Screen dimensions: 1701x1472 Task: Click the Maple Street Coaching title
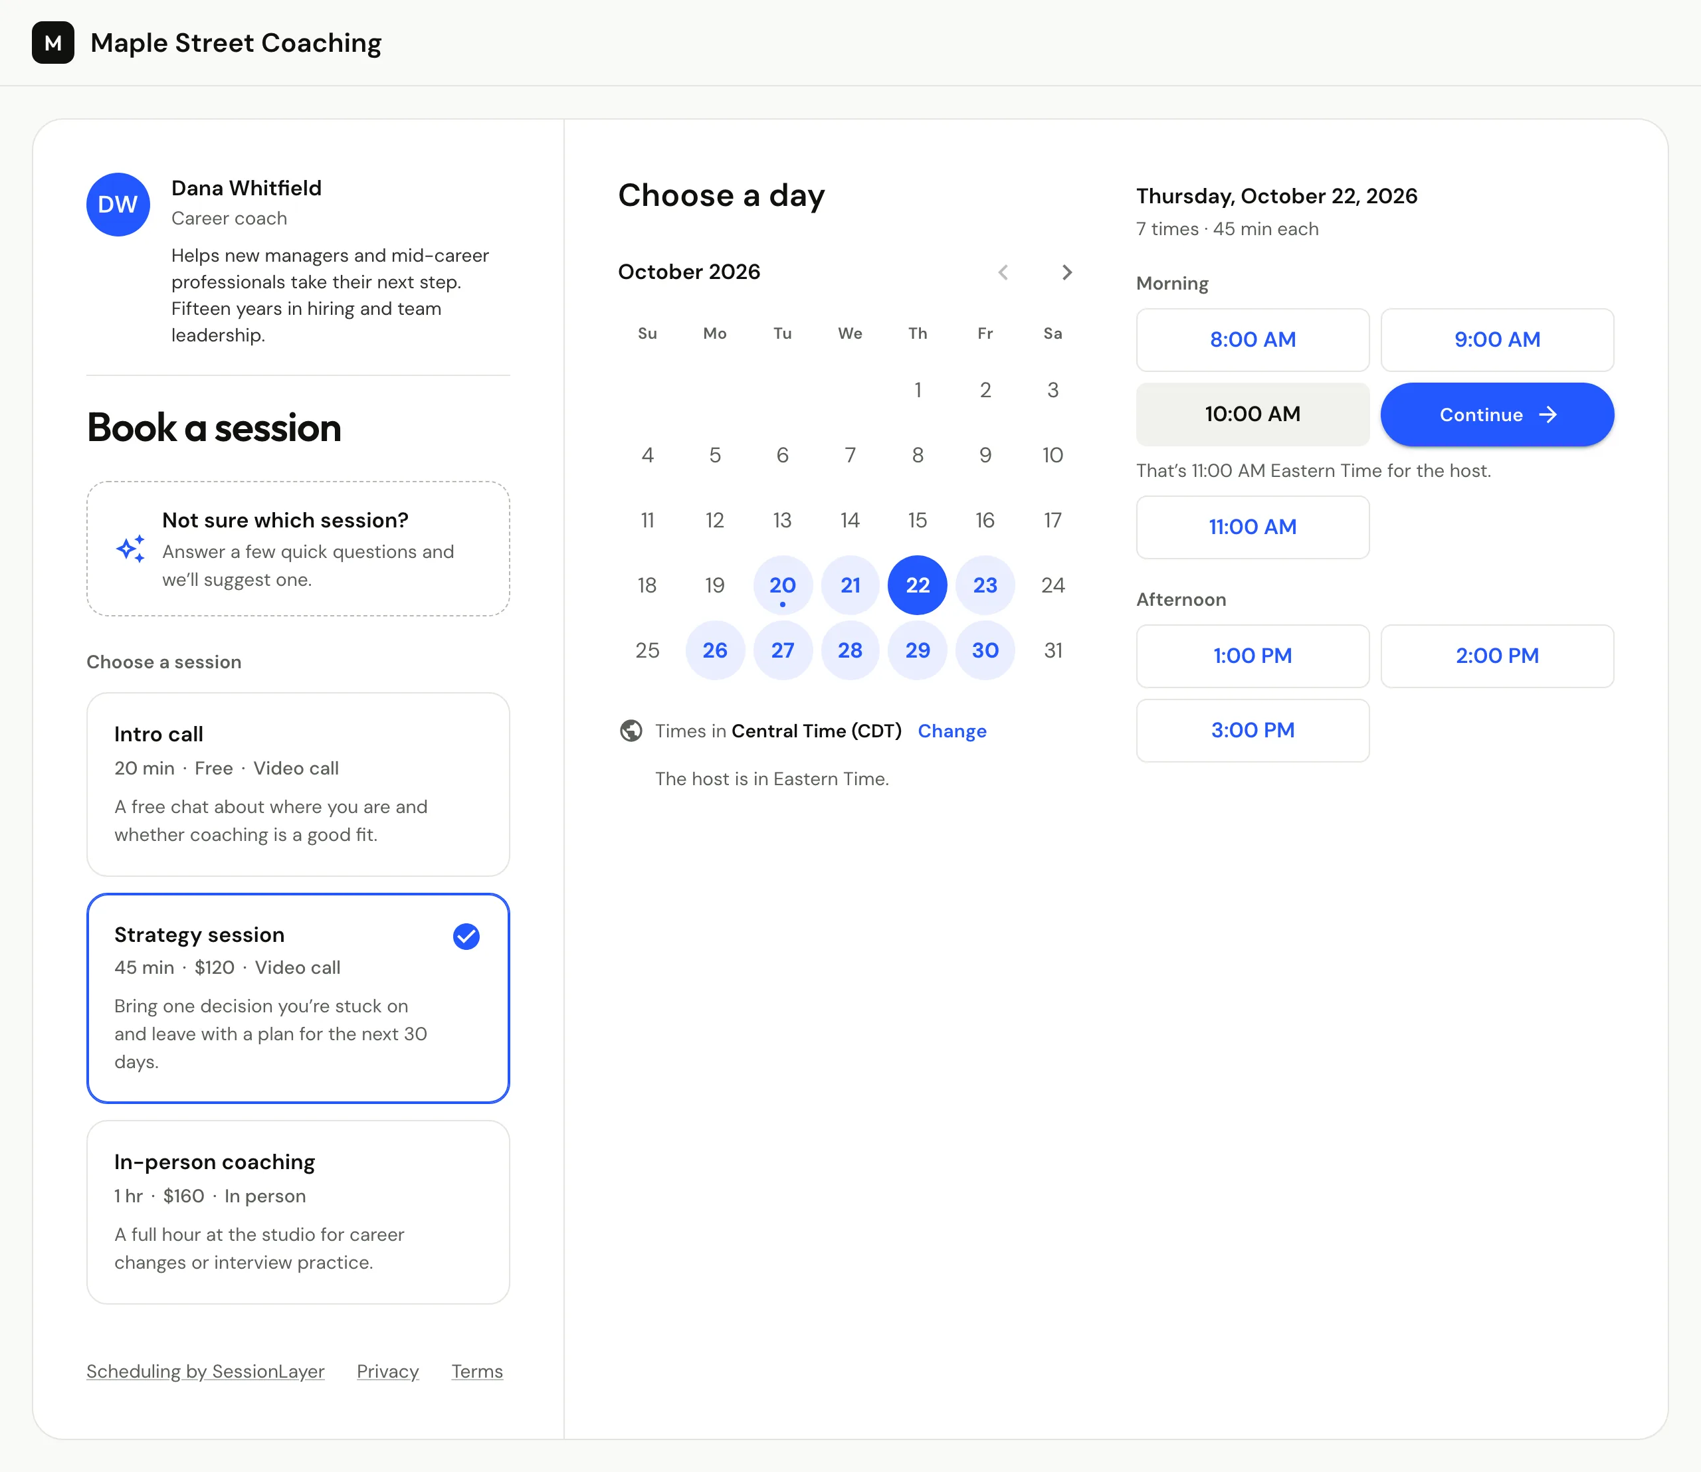(x=236, y=43)
